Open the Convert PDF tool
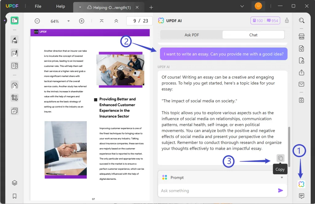The image size is (315, 204). point(301,48)
